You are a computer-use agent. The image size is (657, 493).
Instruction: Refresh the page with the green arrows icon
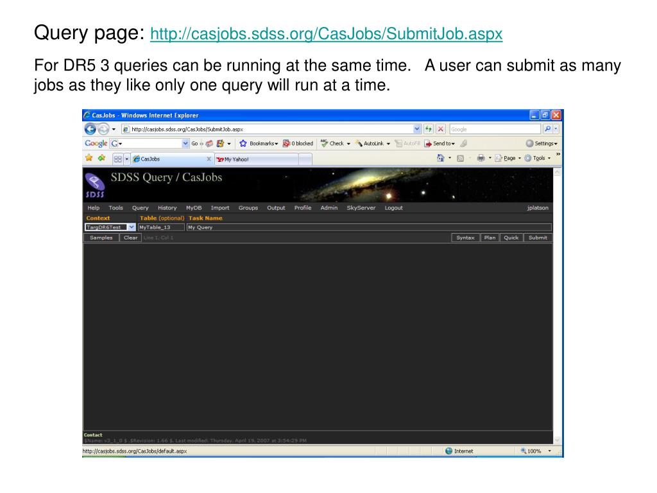pyautogui.click(x=428, y=129)
